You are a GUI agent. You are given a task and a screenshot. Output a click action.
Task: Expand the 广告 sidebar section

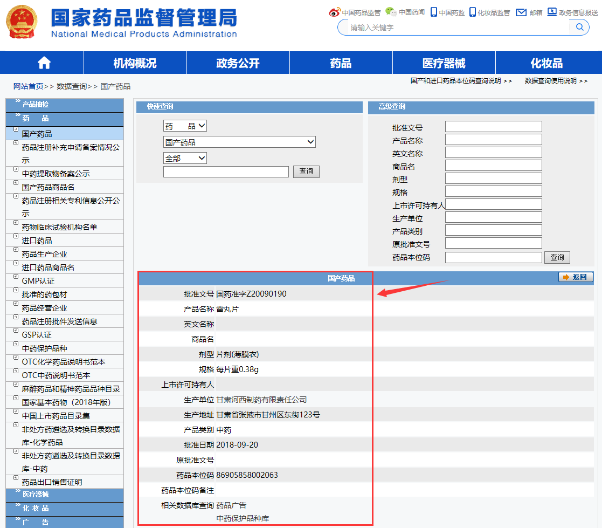(x=65, y=522)
